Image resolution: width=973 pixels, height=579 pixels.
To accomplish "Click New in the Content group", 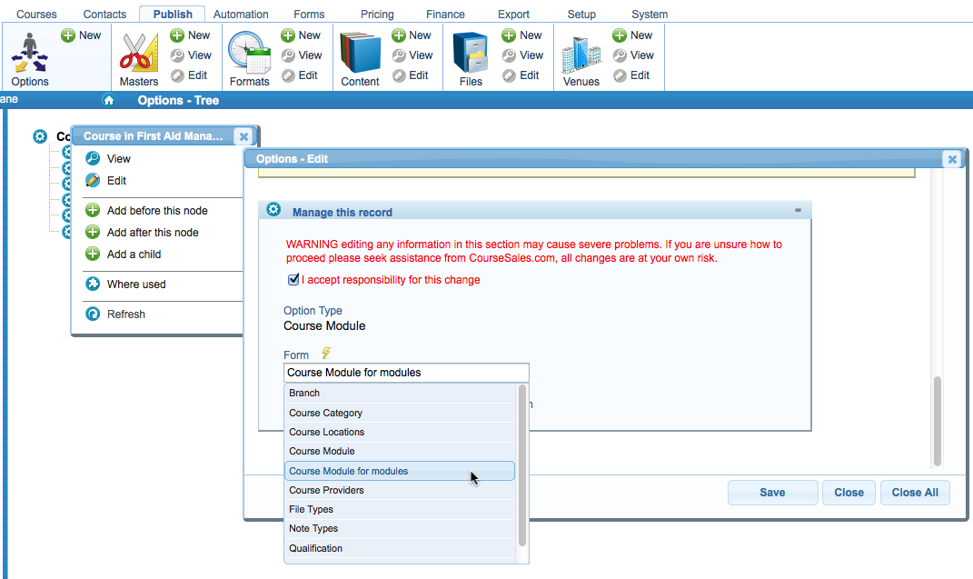I will click(412, 35).
